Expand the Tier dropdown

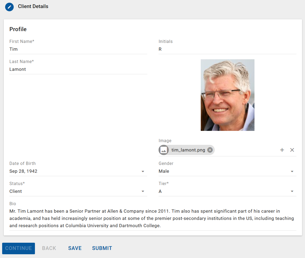click(x=292, y=191)
